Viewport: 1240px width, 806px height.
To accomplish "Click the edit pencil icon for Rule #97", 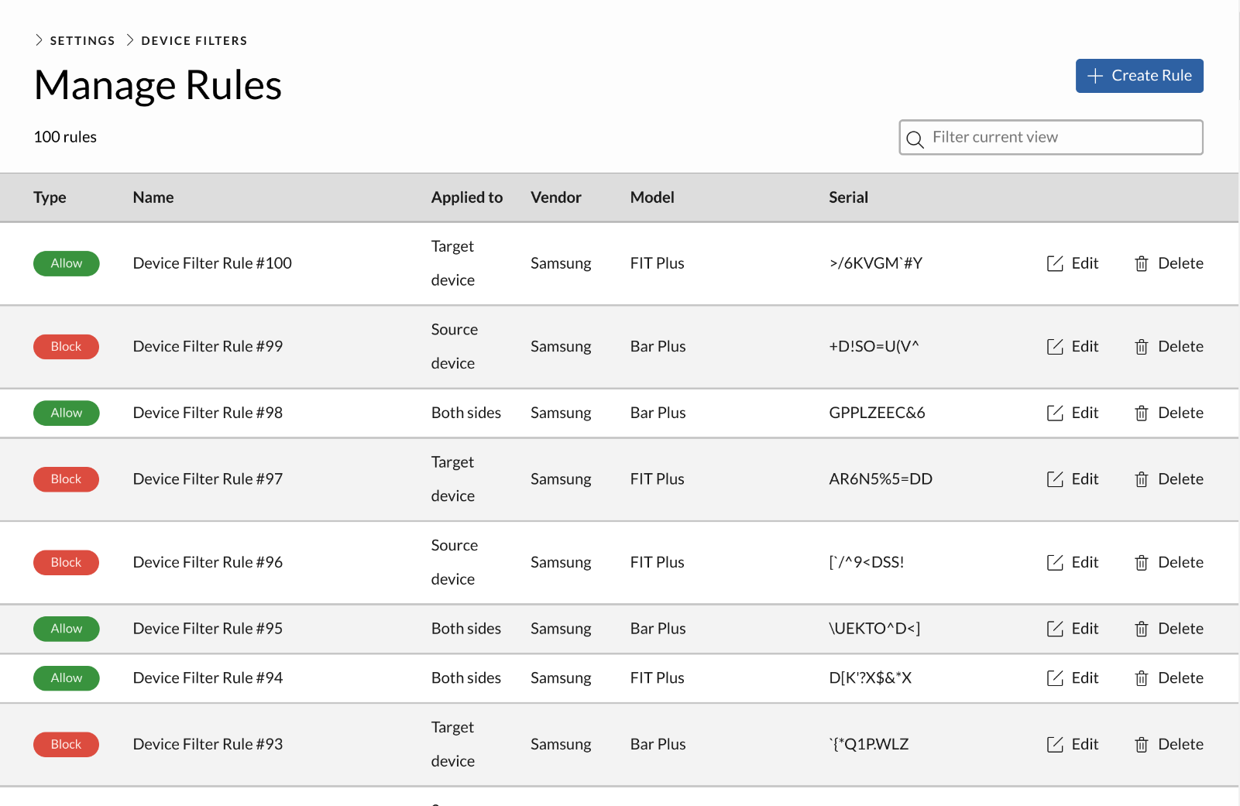I will coord(1055,479).
